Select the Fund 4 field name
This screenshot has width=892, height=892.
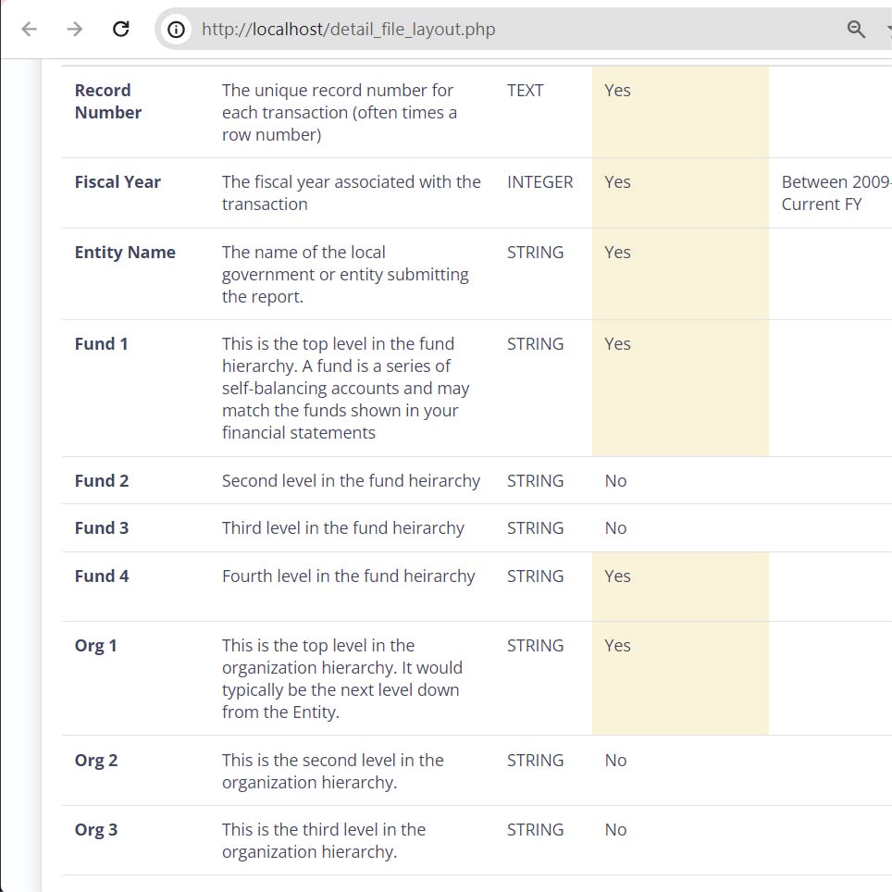tap(102, 576)
